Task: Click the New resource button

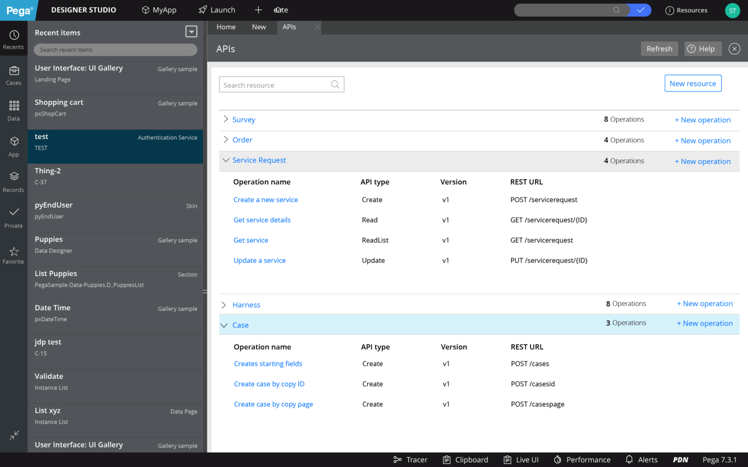Action: 693,83
